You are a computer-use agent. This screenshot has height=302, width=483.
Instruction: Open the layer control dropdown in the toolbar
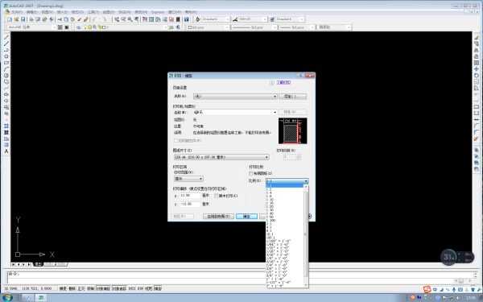125,27
